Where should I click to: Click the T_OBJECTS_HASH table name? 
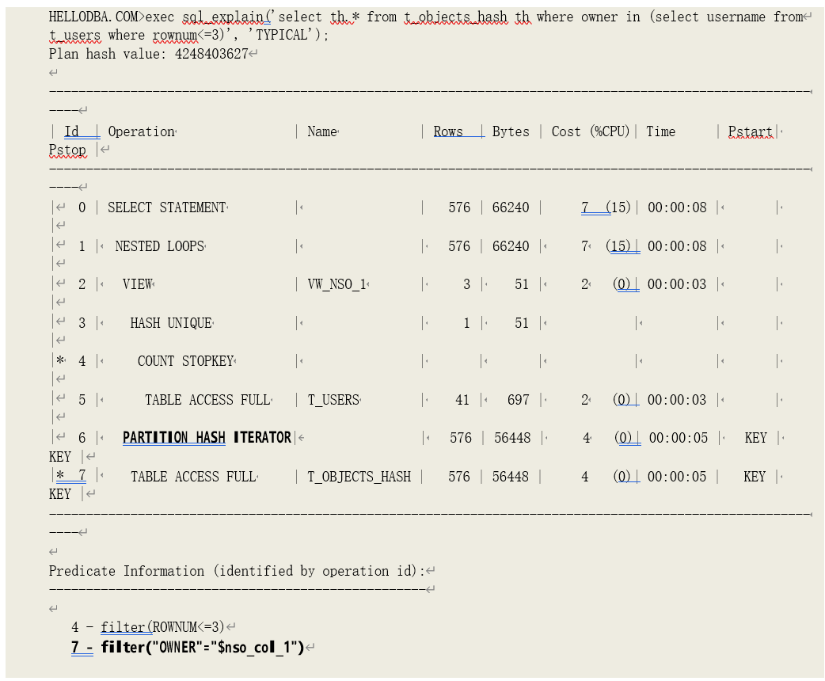pos(359,477)
